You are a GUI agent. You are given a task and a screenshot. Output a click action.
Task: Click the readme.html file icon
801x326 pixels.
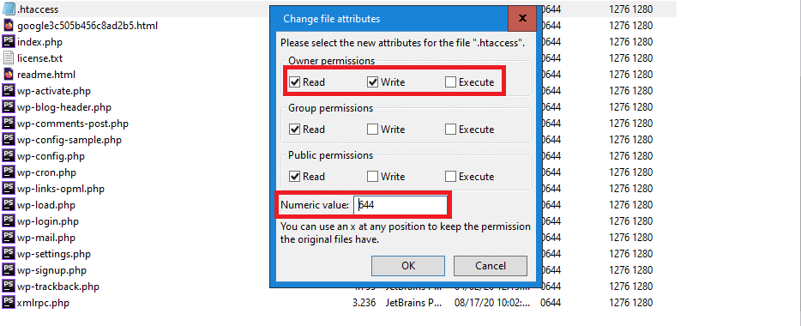tap(9, 75)
